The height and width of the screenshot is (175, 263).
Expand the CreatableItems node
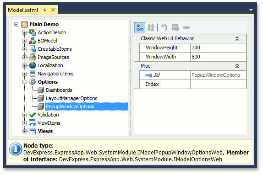pyautogui.click(x=24, y=49)
